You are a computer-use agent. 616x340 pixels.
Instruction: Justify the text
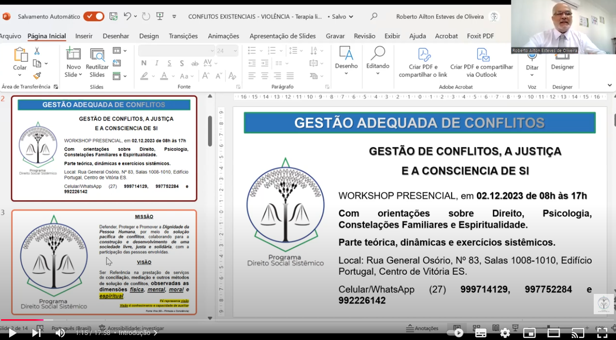tap(290, 76)
